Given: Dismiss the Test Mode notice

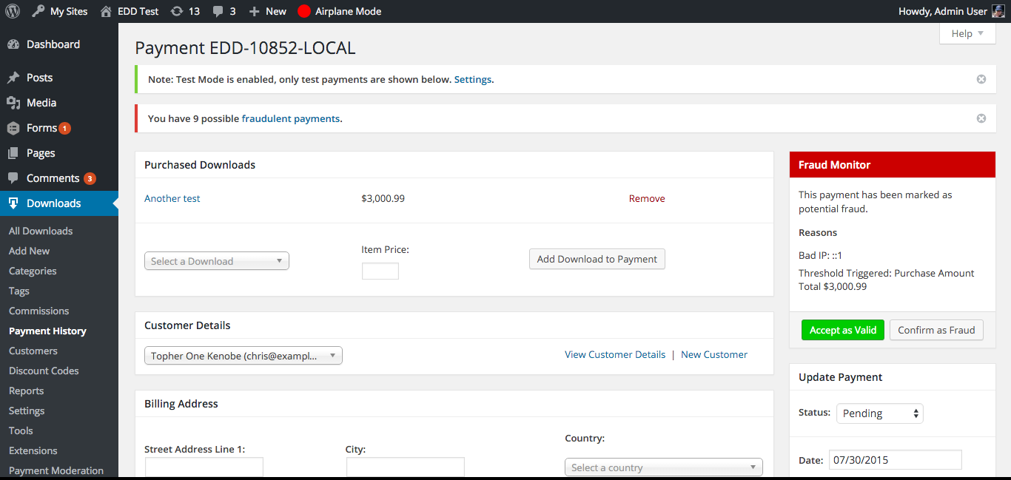Looking at the screenshot, I should [x=981, y=79].
